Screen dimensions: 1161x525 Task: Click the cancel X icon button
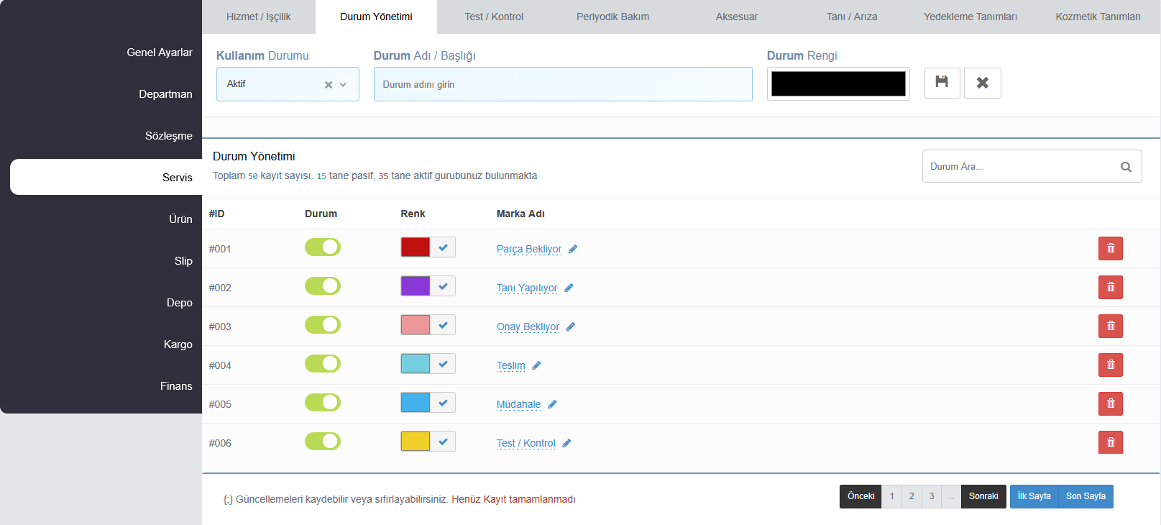[982, 83]
